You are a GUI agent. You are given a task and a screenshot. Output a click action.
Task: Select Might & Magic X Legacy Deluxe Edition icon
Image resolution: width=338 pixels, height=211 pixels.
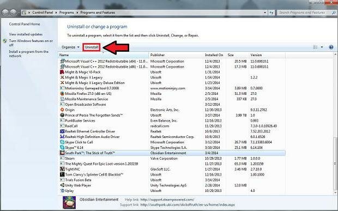(x=62, y=83)
